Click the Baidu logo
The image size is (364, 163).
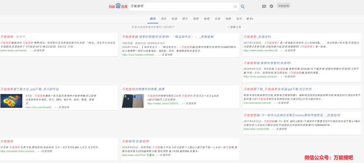118,6
